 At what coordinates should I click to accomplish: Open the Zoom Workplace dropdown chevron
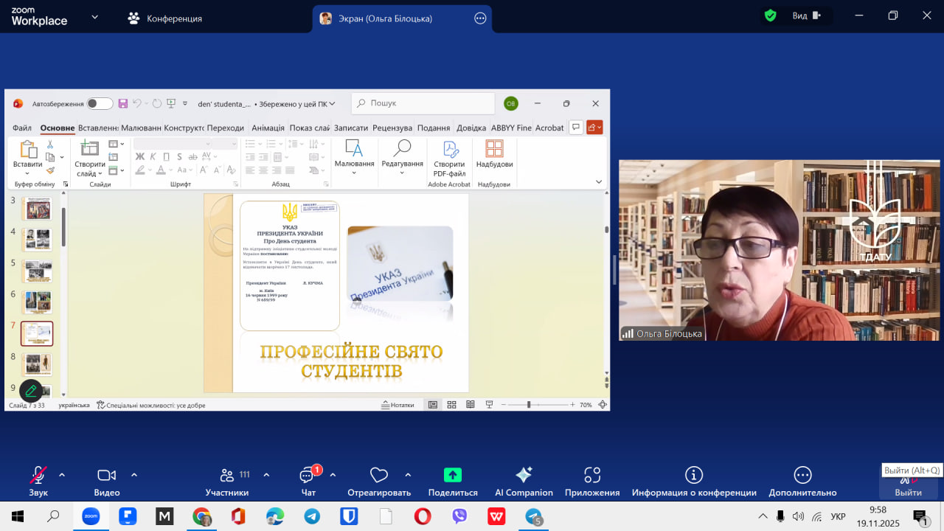coord(94,18)
